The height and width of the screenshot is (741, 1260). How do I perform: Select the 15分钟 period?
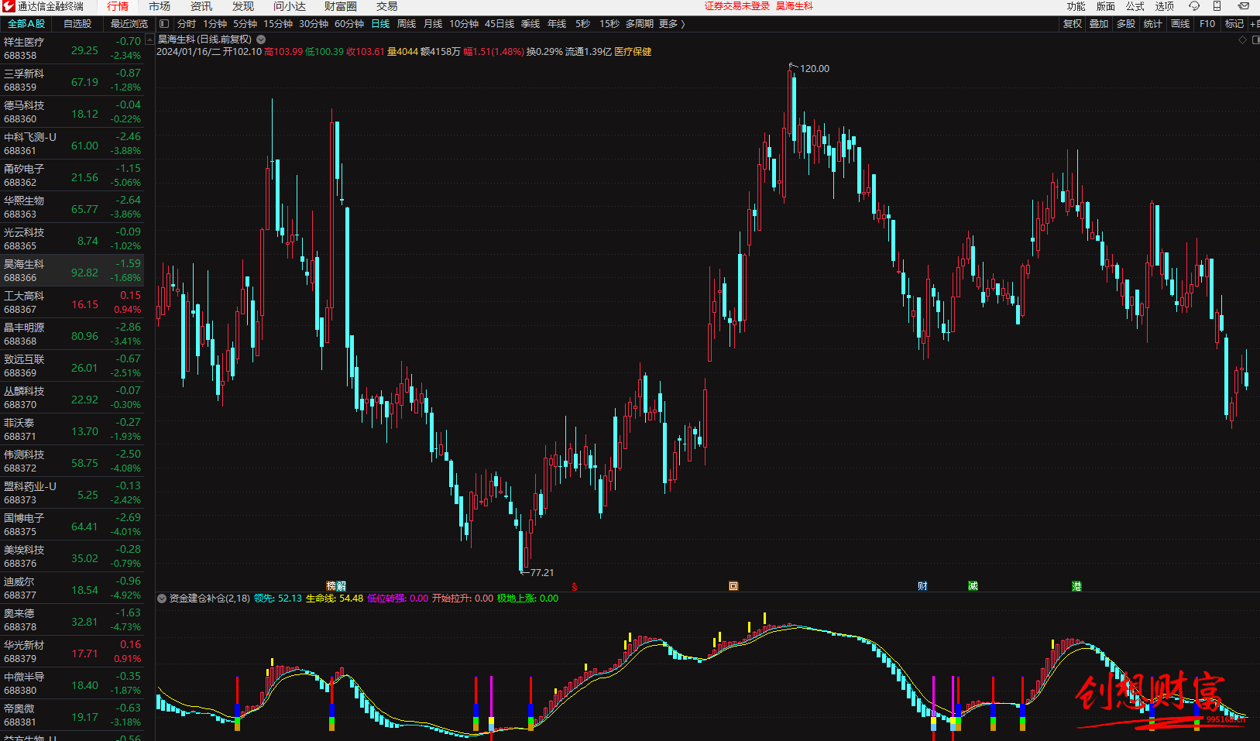click(278, 24)
